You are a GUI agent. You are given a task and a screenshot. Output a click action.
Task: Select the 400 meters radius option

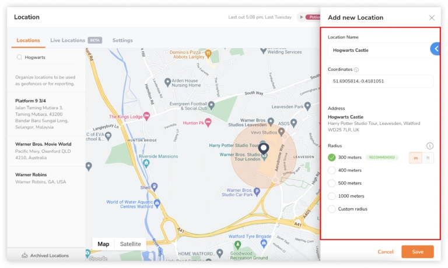click(332, 170)
